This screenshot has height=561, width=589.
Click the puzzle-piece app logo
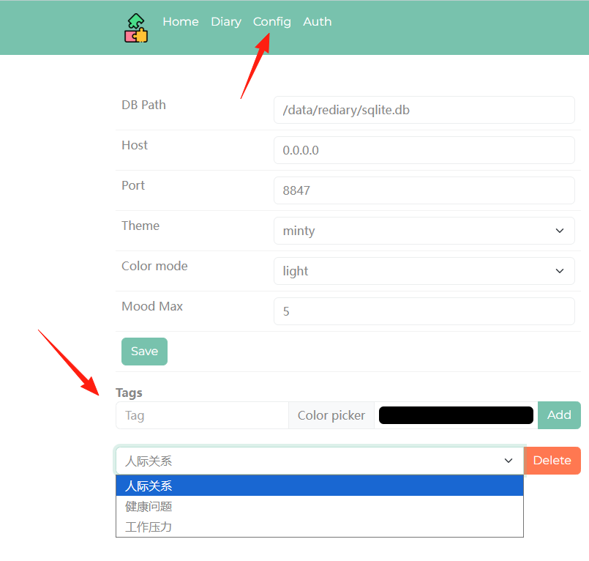click(x=136, y=28)
